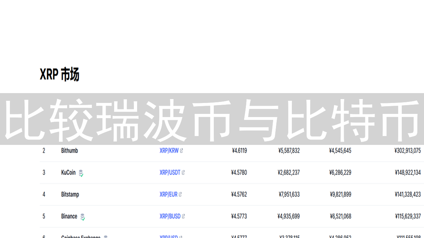
Task: Click the Binance volume ¥115,629,337
Action: (408, 216)
